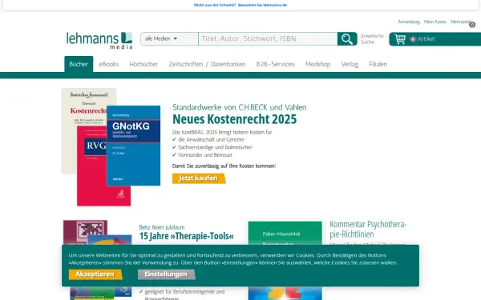Open the 15 Jahre »Therapie-Tools« heading
Image resolution: width=481 pixels, height=300 pixels.
(187, 236)
